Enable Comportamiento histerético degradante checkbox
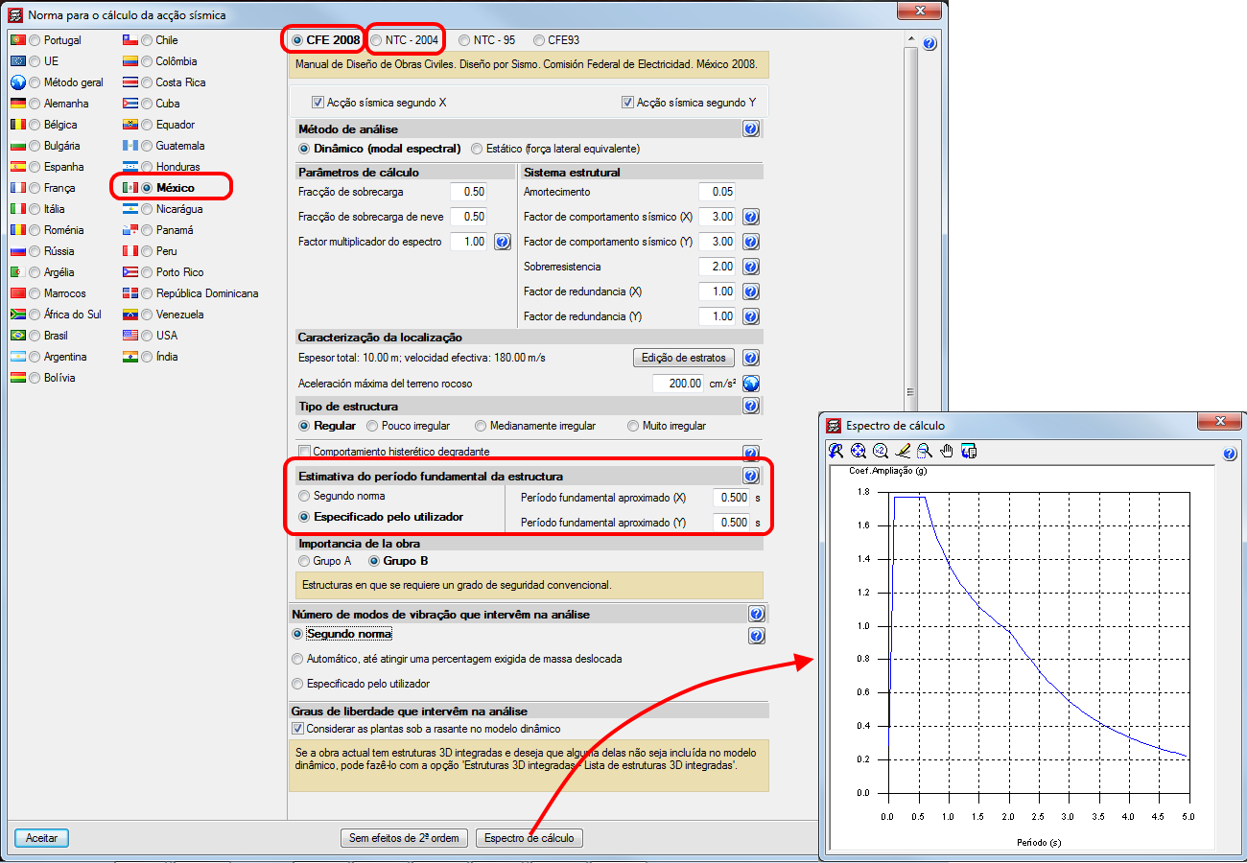Viewport: 1247px width, 863px height. [305, 452]
